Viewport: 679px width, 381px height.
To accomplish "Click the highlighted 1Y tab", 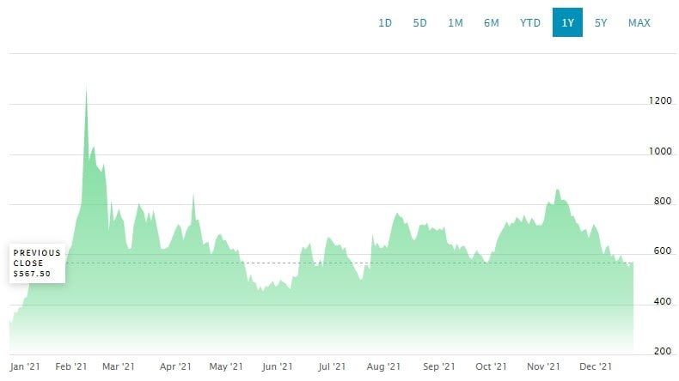I will pyautogui.click(x=568, y=23).
